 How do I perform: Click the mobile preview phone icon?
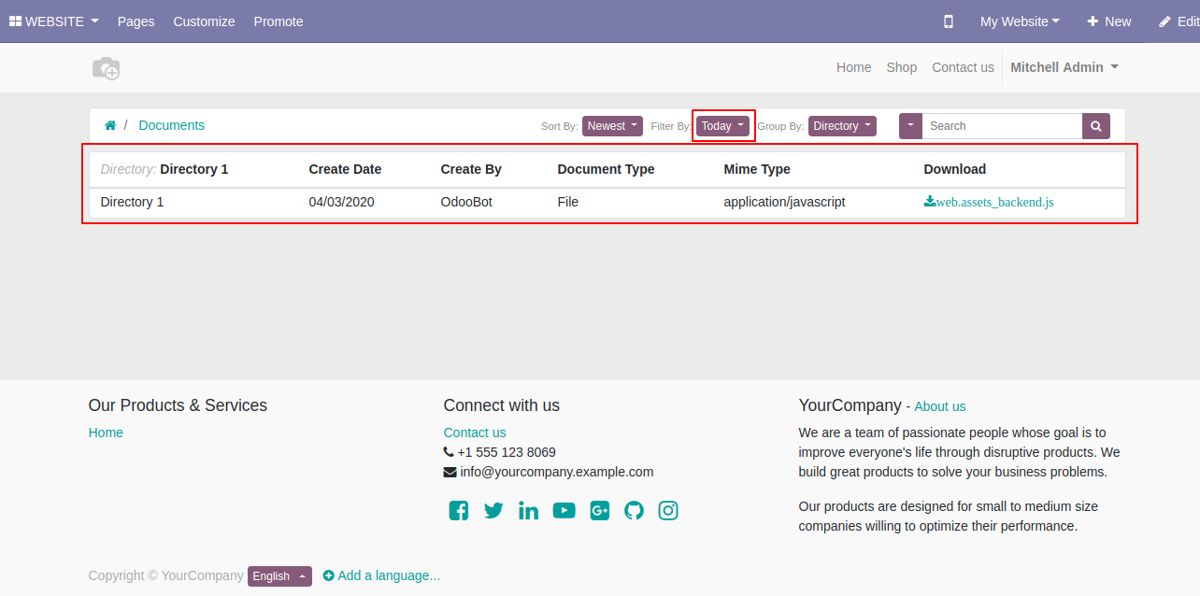(x=949, y=21)
